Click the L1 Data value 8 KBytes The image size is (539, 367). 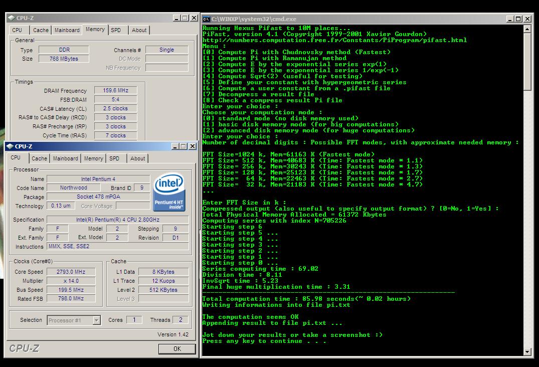pyautogui.click(x=163, y=272)
